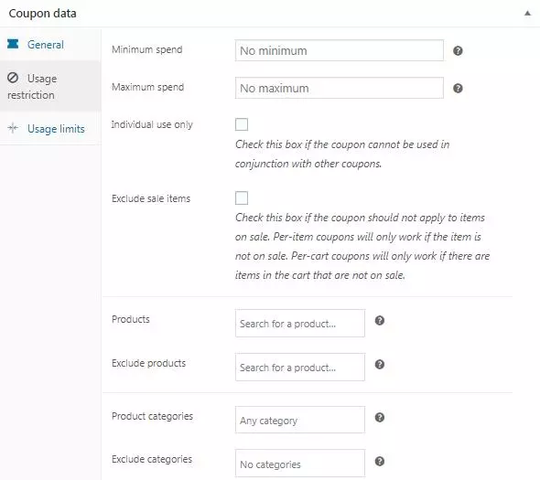The image size is (540, 480).
Task: Click the Maximum spend label
Action: [147, 87]
